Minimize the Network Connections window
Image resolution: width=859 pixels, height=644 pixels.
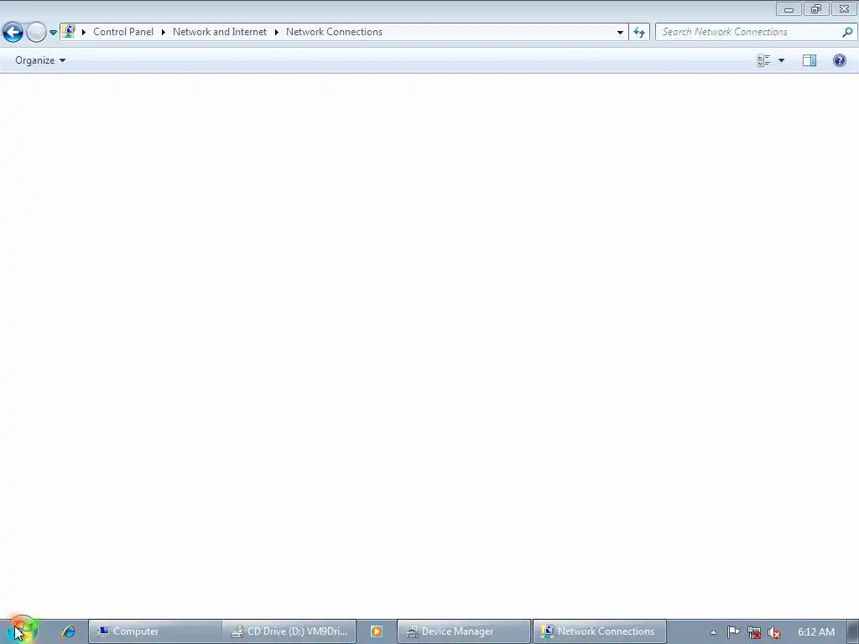click(x=789, y=8)
